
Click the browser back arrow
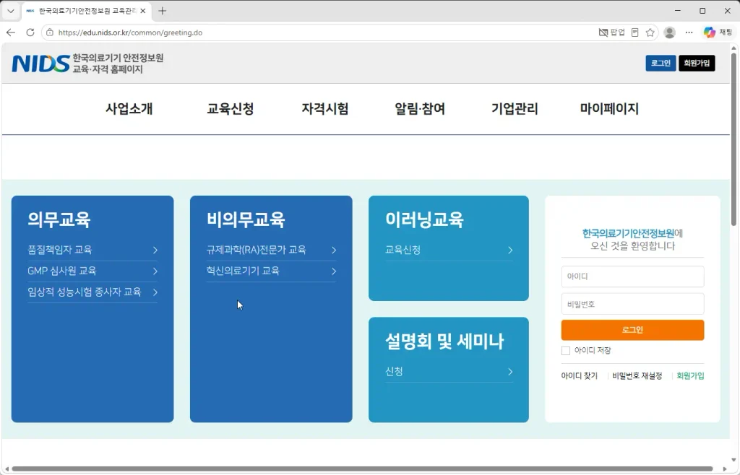11,32
